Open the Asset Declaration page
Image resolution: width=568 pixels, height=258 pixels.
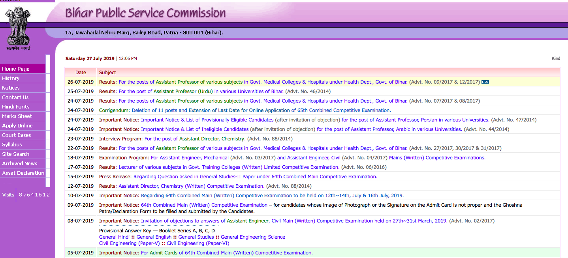tap(23, 173)
